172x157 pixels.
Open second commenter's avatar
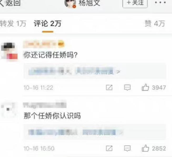(x=8, y=110)
